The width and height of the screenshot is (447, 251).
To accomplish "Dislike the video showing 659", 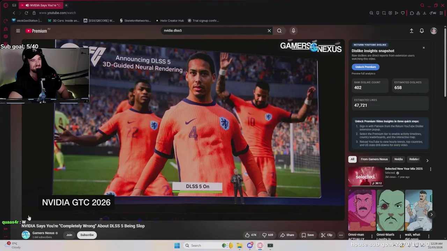I will click(x=268, y=235).
